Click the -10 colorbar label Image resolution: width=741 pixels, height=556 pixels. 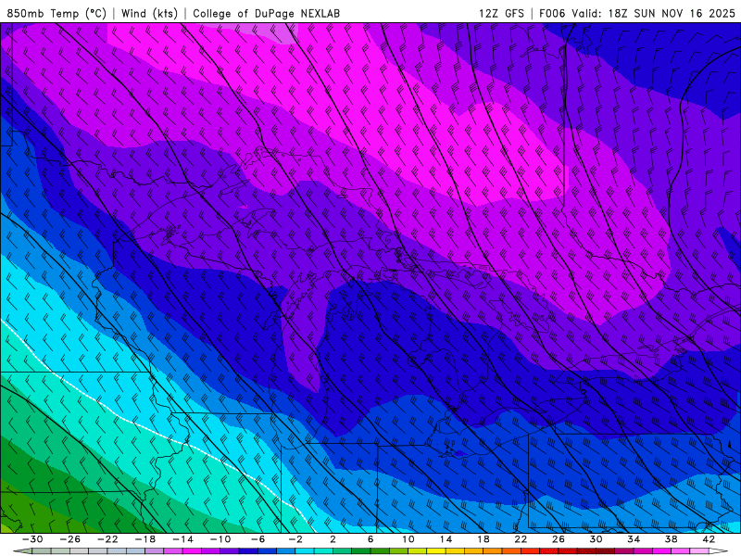click(x=220, y=539)
